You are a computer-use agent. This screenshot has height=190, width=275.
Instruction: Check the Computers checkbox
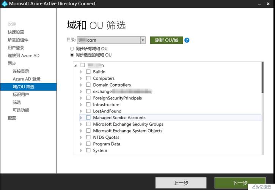point(88,78)
